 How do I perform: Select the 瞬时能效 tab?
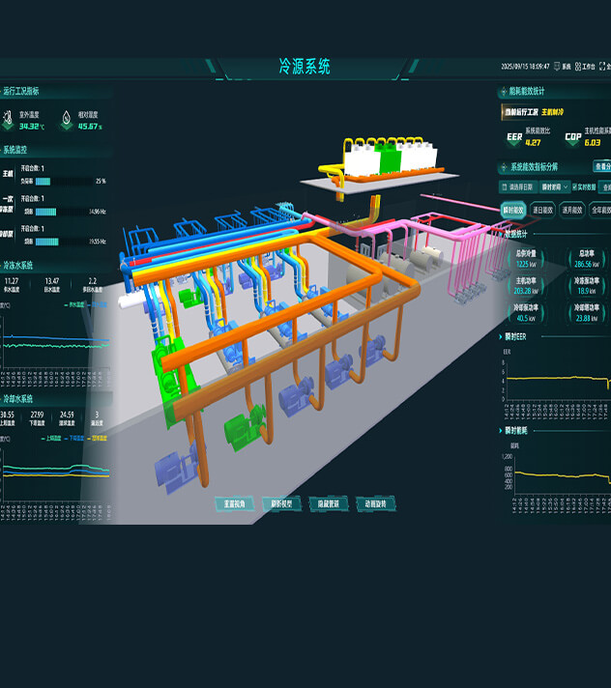tap(514, 210)
